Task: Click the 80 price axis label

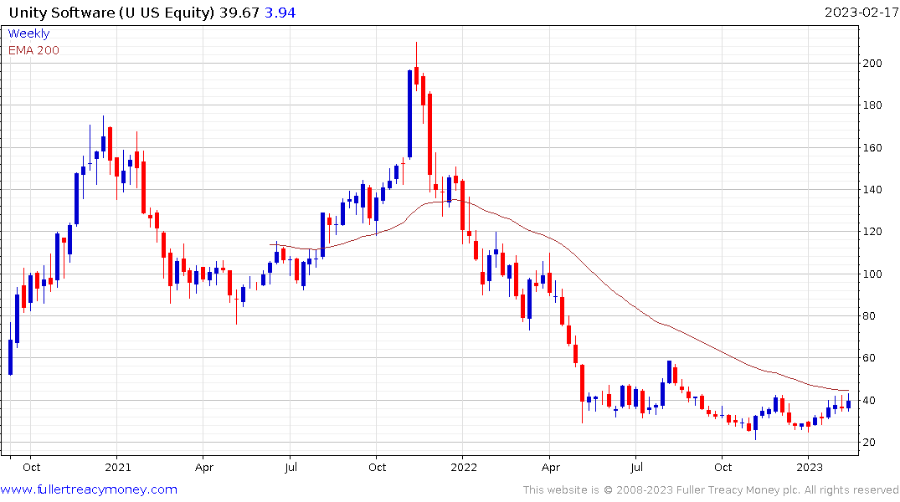Action: (x=870, y=315)
